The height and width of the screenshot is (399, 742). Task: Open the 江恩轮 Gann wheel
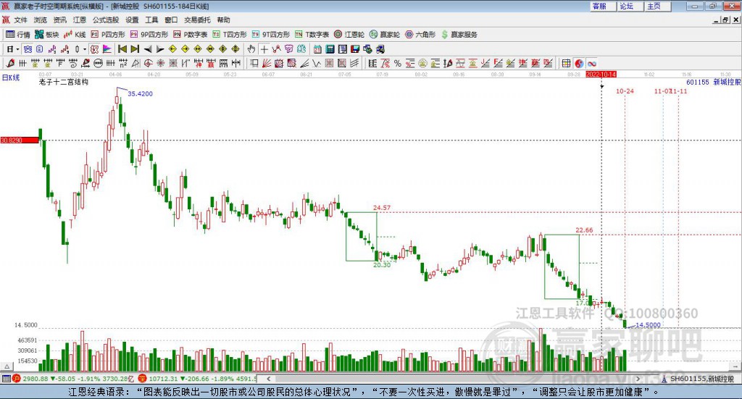[349, 35]
